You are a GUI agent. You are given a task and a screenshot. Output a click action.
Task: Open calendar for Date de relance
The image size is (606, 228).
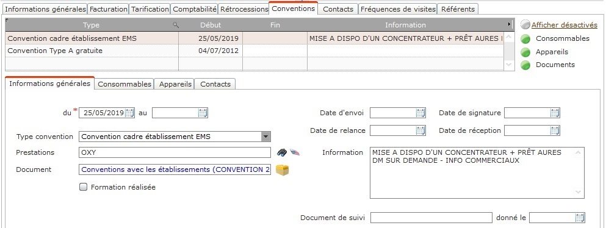[421, 131]
